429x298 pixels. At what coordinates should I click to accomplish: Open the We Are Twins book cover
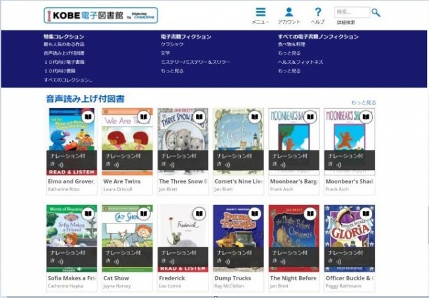point(127,142)
